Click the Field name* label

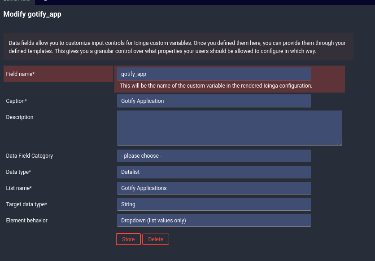click(x=20, y=74)
